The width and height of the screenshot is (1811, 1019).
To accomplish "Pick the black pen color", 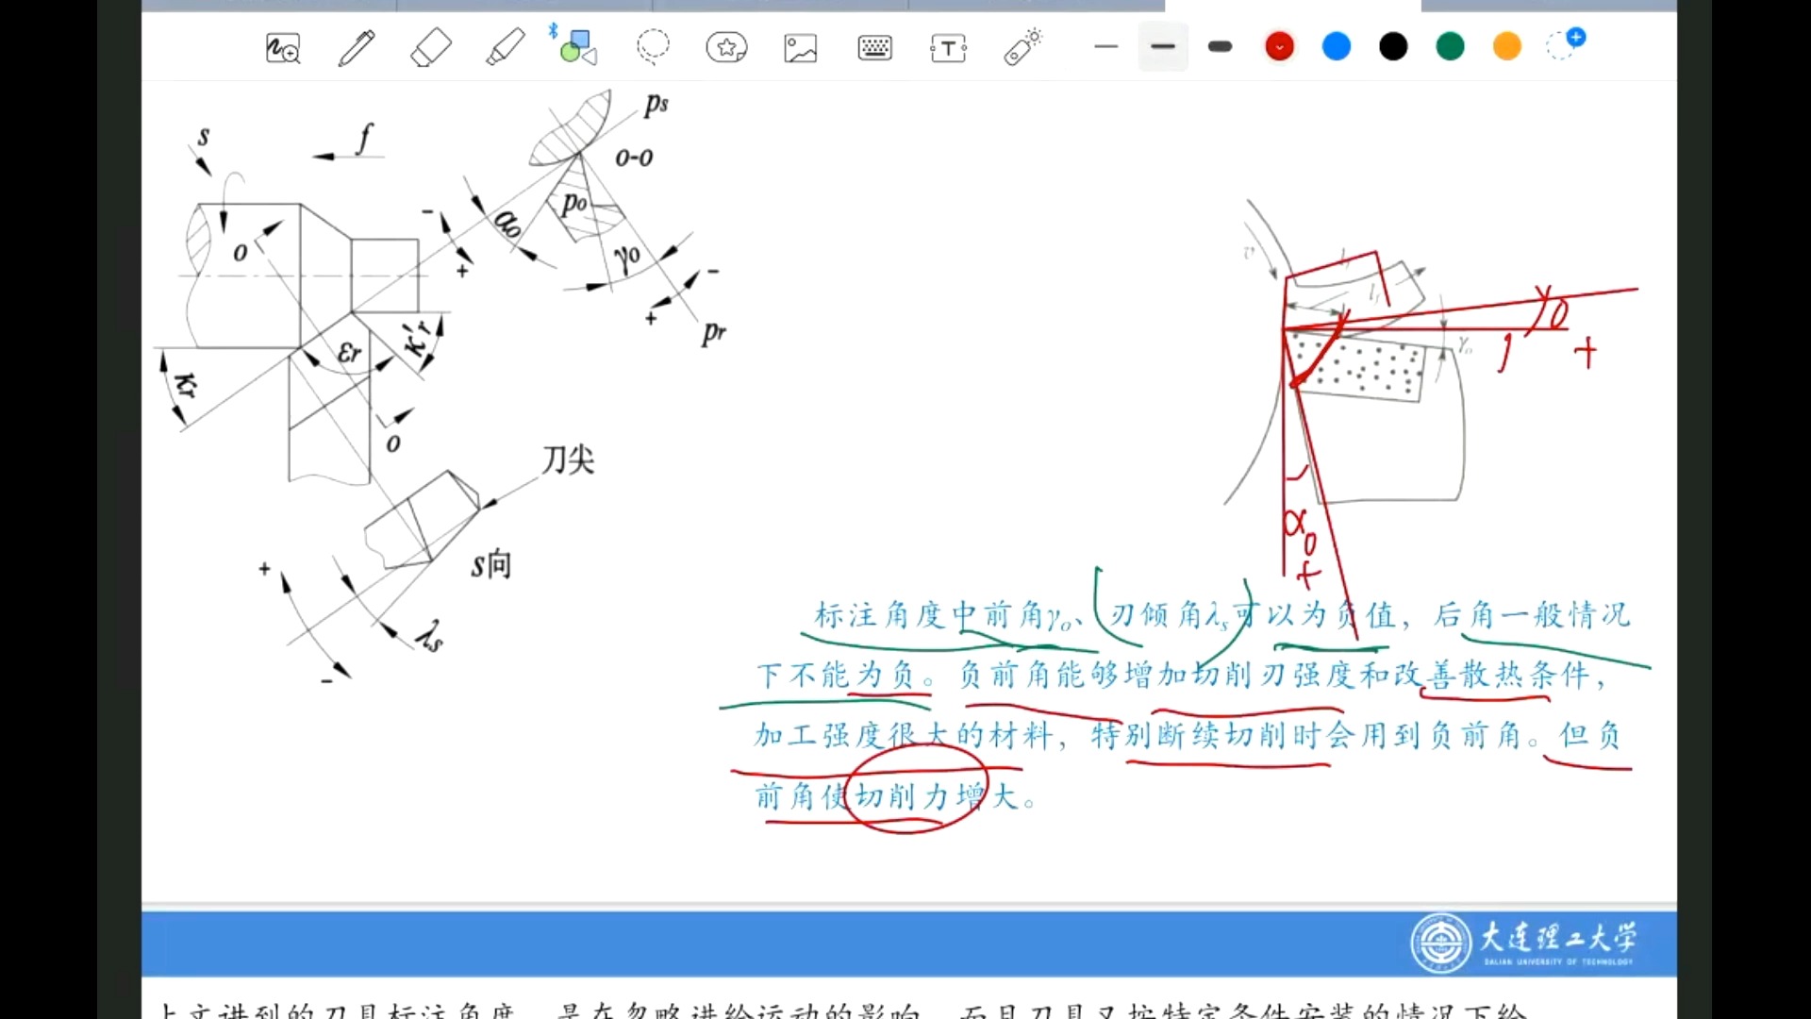I will (1393, 46).
